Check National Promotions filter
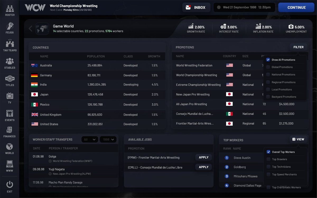Image resolution: width=317 pixels, height=198 pixels. pos(268,74)
